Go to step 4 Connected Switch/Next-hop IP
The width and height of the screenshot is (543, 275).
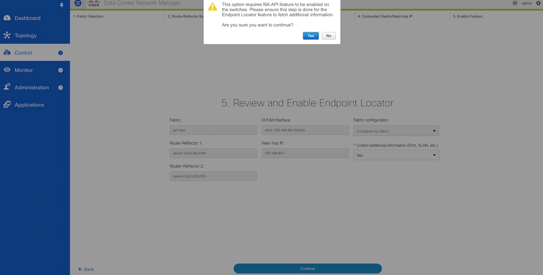[385, 16]
